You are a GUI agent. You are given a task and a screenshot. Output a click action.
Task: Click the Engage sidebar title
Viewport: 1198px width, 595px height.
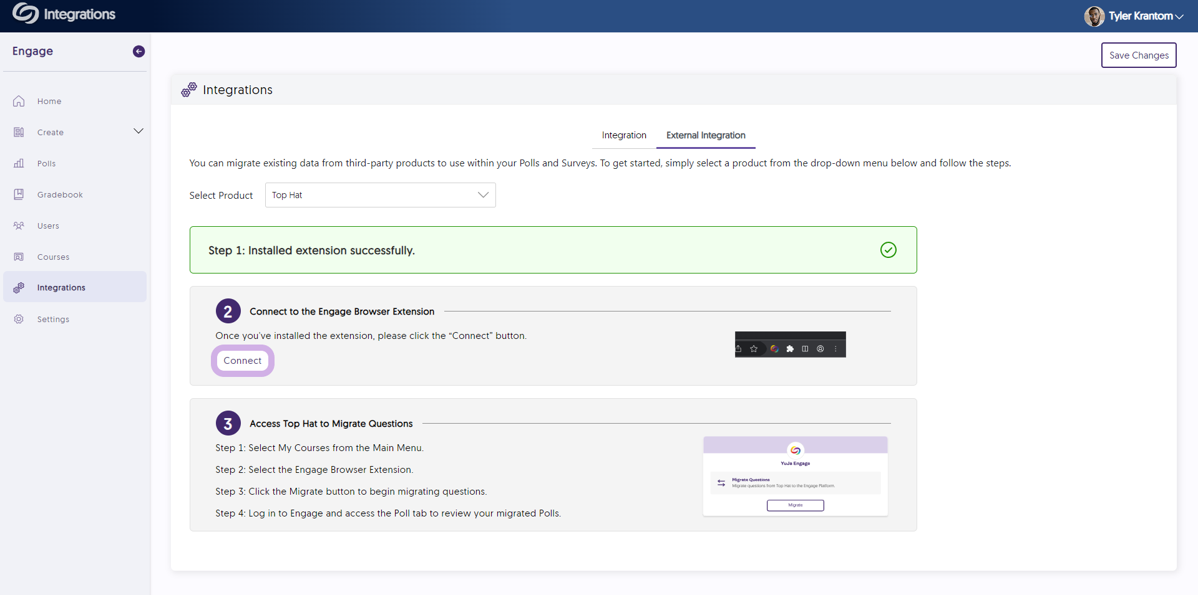(x=32, y=51)
